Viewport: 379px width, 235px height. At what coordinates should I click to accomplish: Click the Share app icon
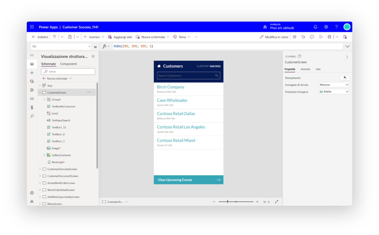click(295, 37)
